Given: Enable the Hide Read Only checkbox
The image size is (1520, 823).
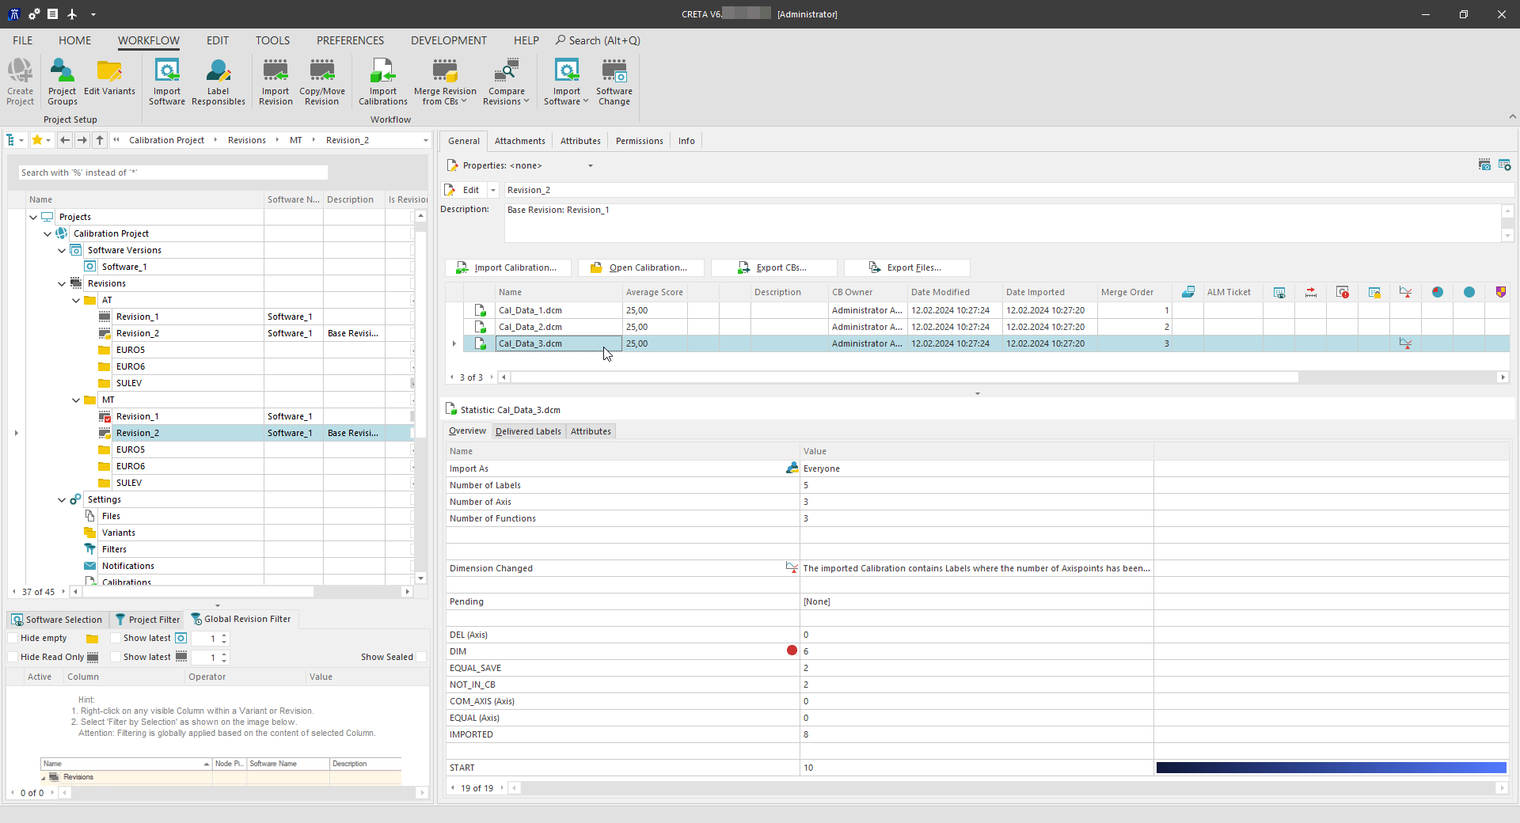Looking at the screenshot, I should click(13, 658).
